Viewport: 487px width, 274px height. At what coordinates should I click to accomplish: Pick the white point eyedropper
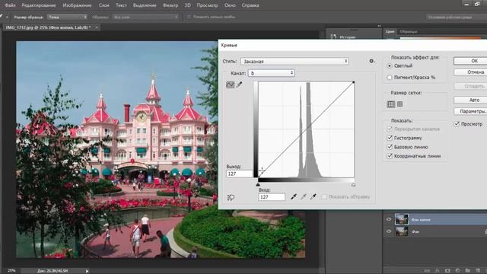tap(313, 196)
